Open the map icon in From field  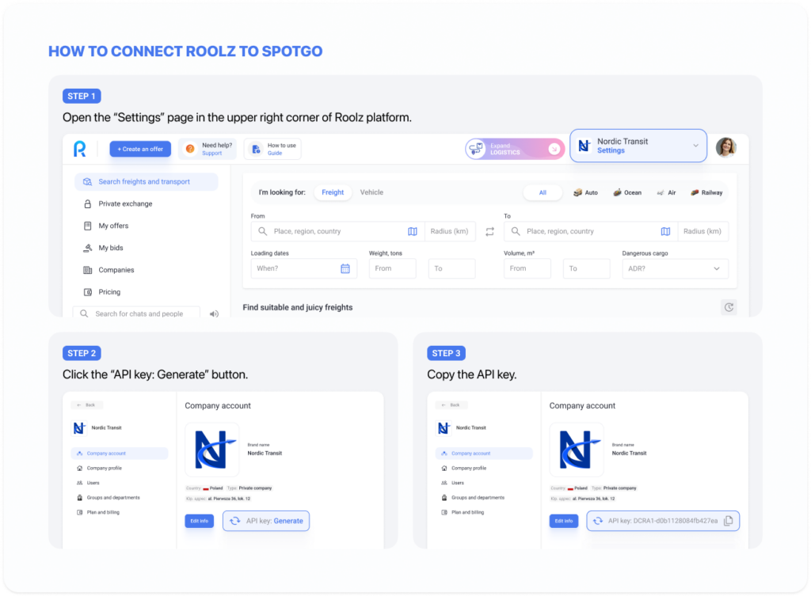pos(412,231)
